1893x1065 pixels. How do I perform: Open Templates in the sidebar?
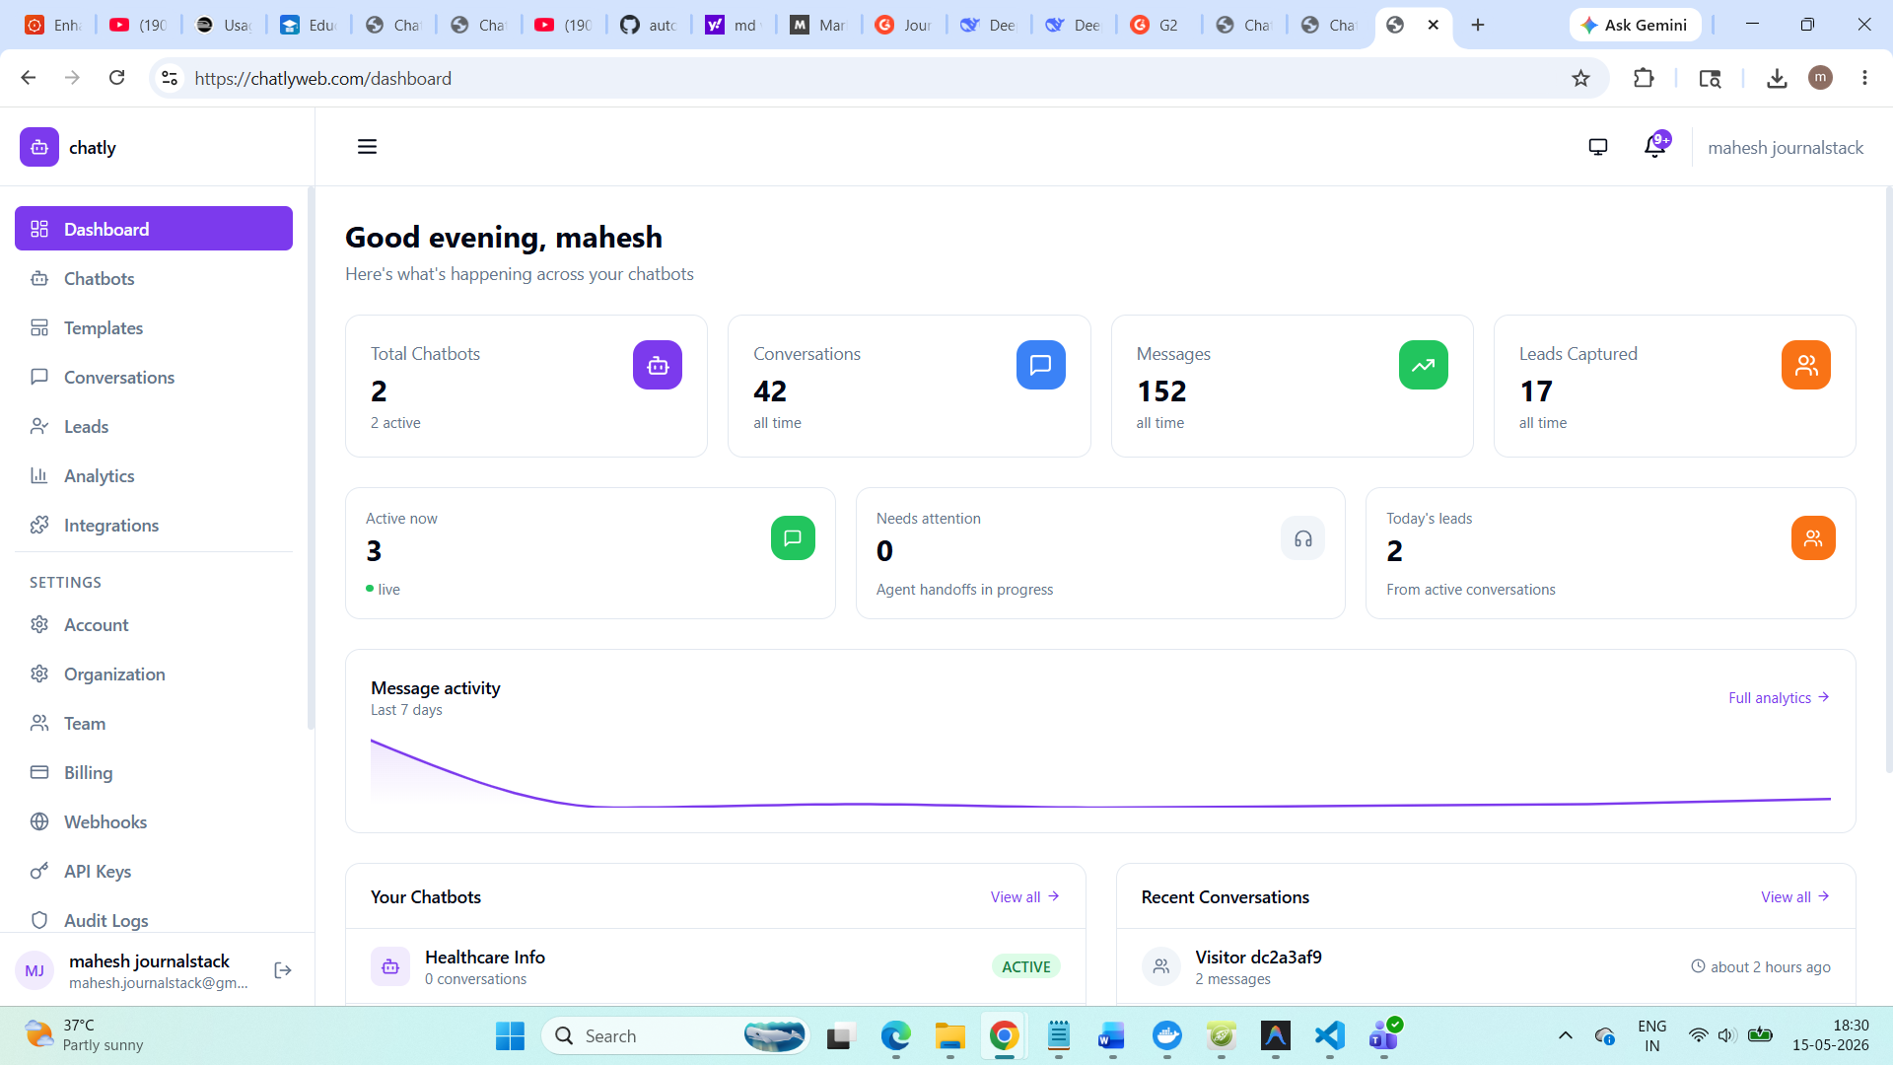(154, 328)
